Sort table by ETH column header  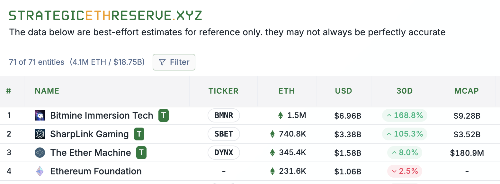[287, 91]
